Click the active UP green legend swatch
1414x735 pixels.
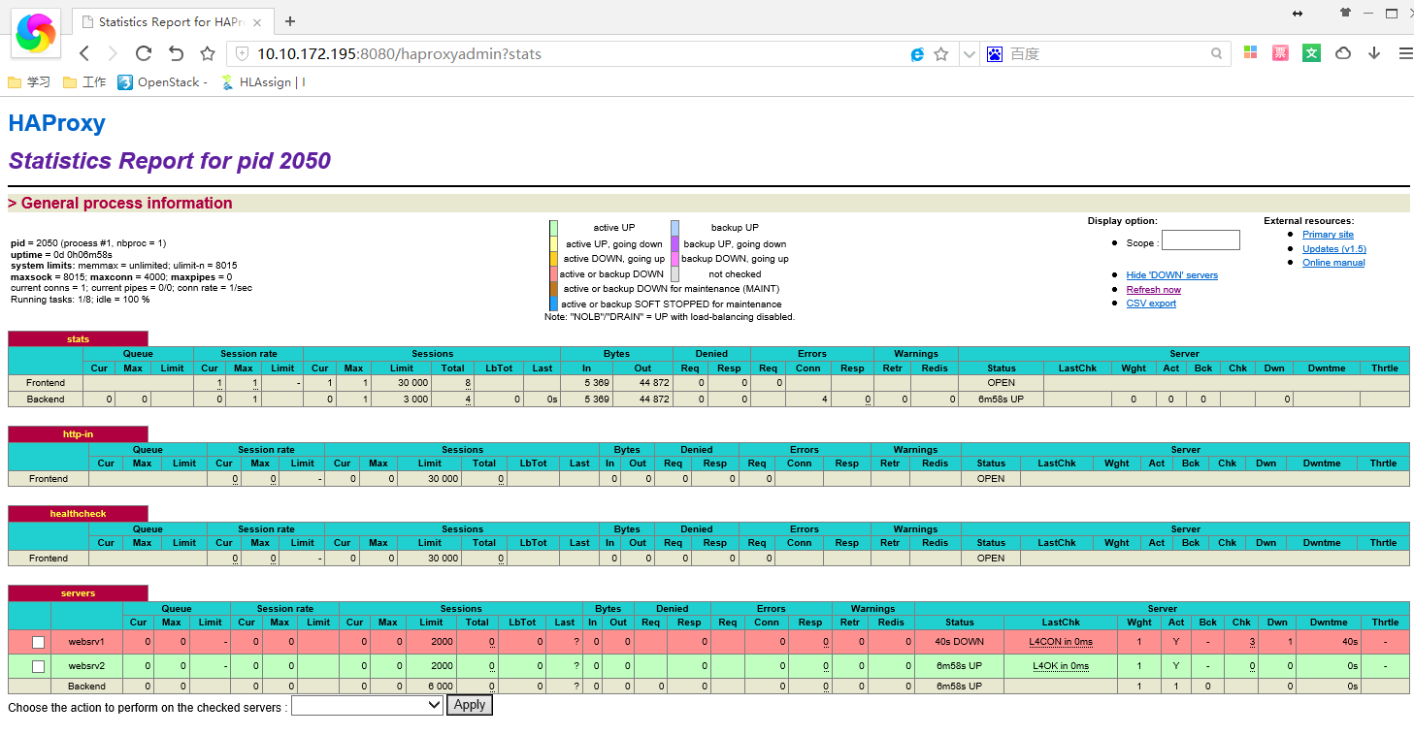tap(553, 228)
